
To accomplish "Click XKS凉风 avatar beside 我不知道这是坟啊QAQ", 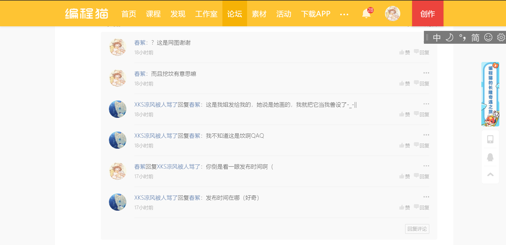I will tap(118, 140).
